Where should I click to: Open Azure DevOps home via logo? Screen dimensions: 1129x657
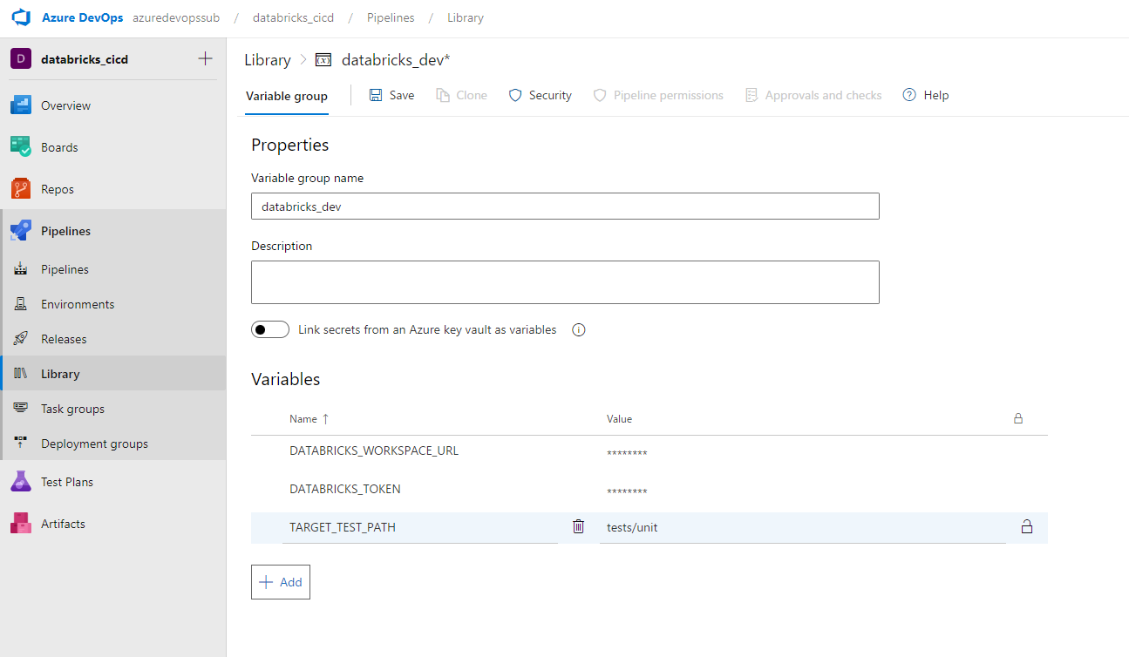click(21, 17)
